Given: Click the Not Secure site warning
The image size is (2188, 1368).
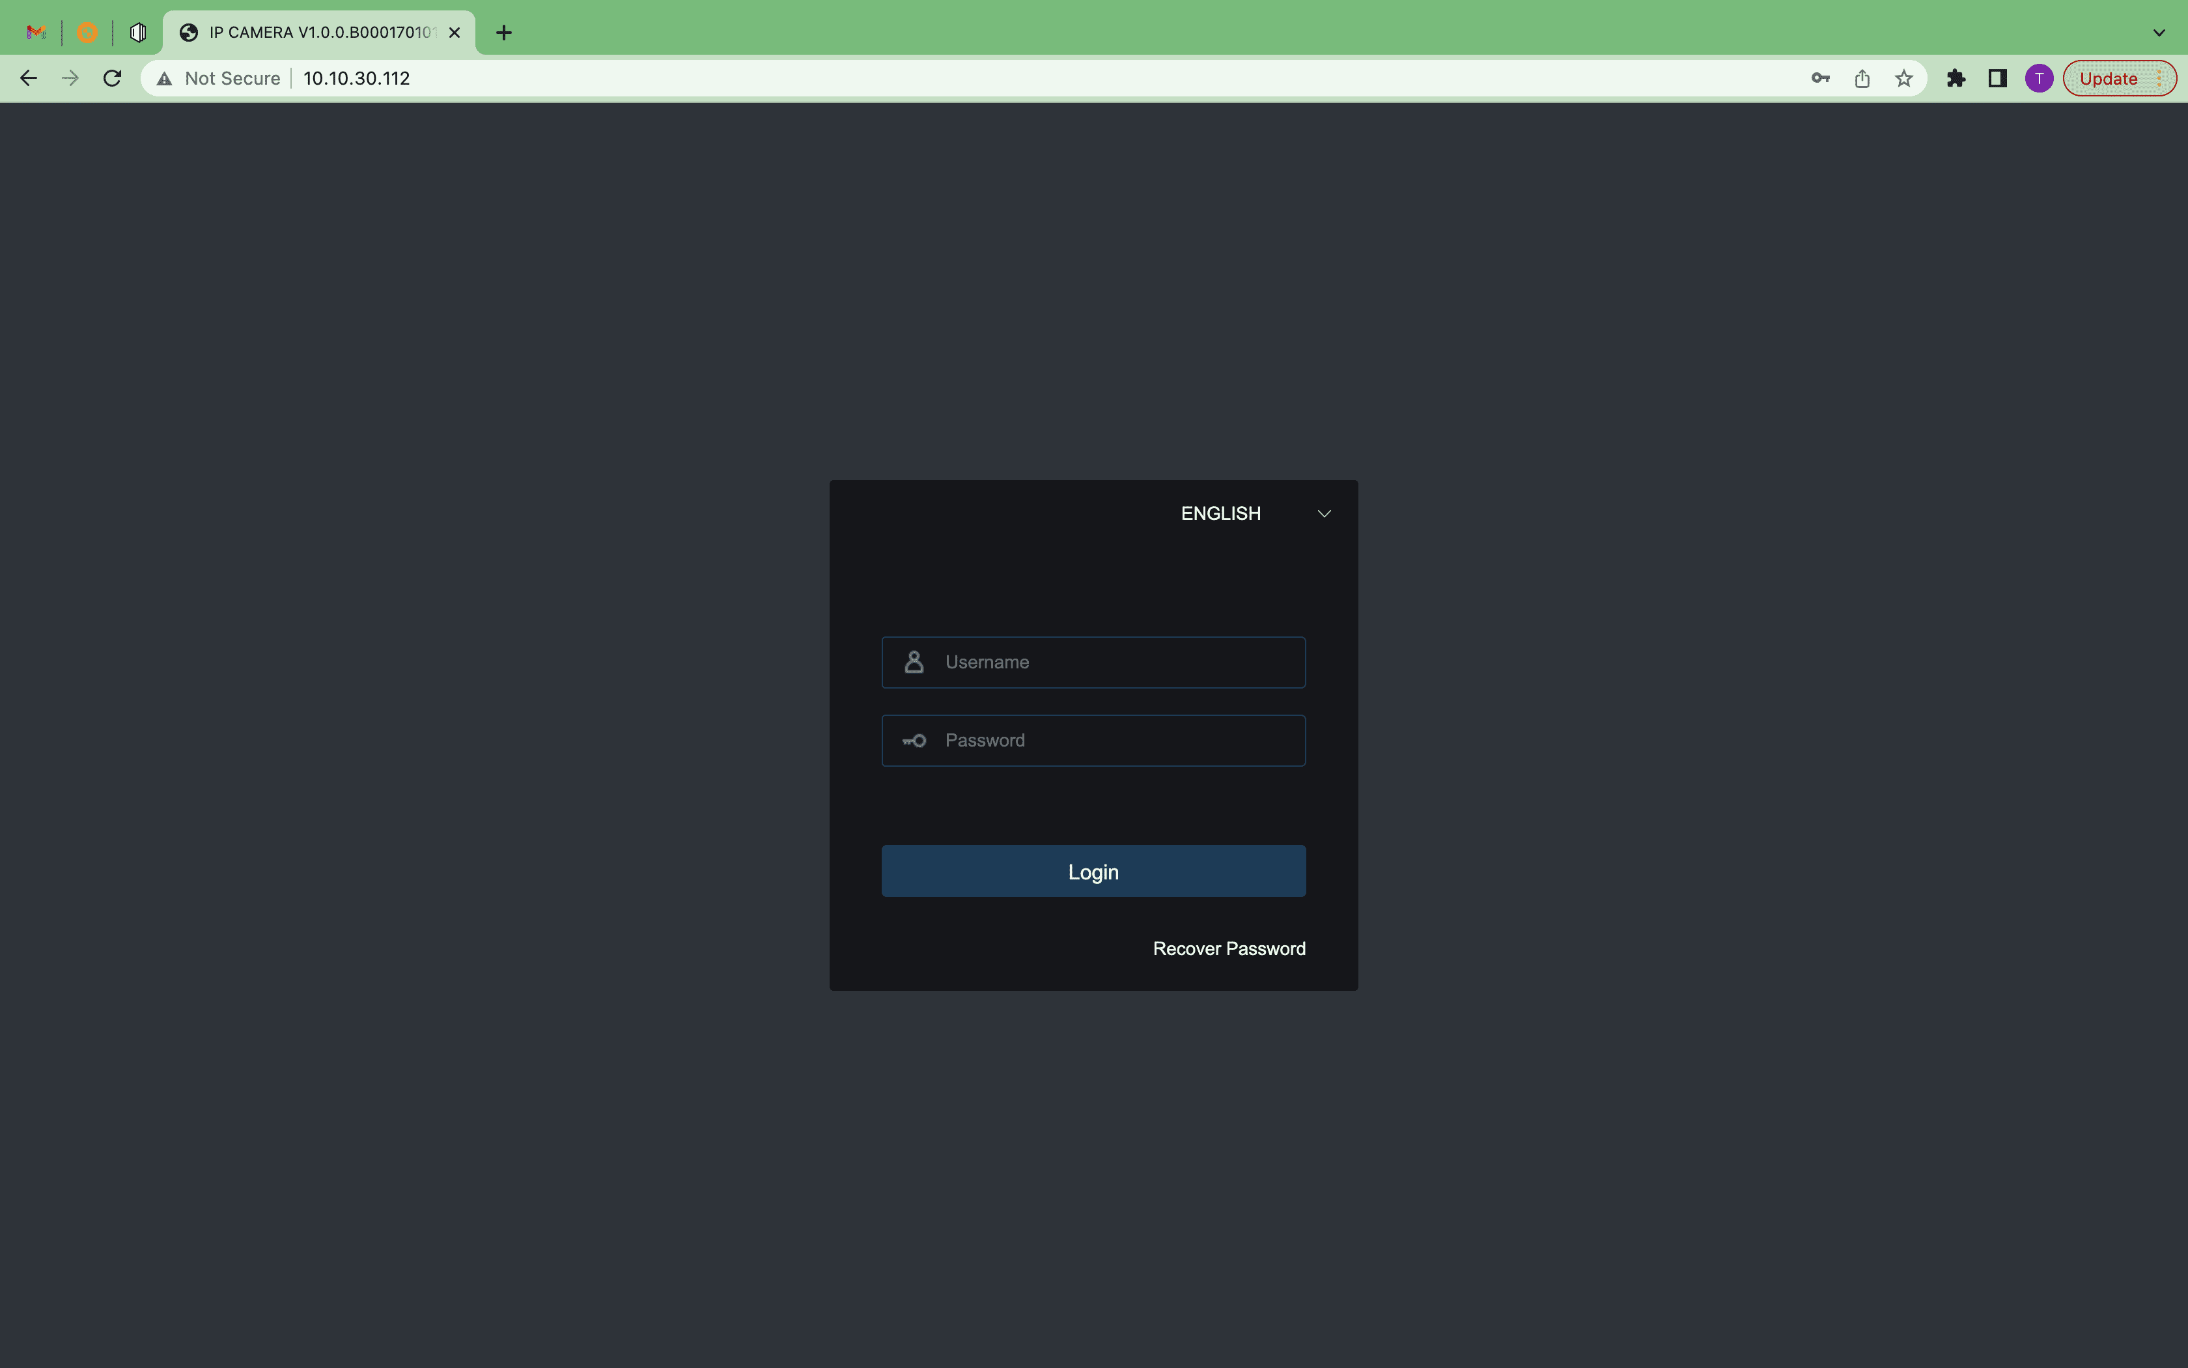Looking at the screenshot, I should tap(219, 79).
